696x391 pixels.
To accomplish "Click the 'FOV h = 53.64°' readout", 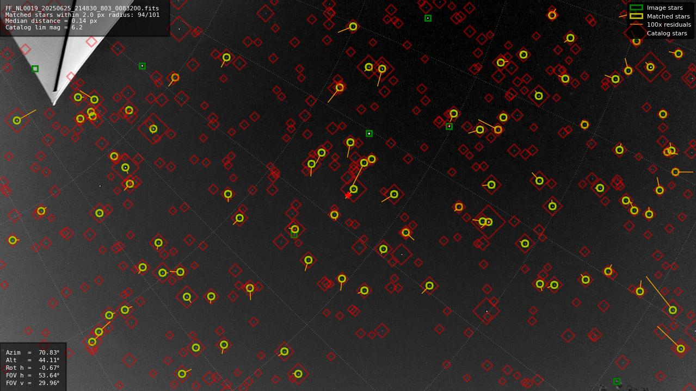I will pos(33,376).
